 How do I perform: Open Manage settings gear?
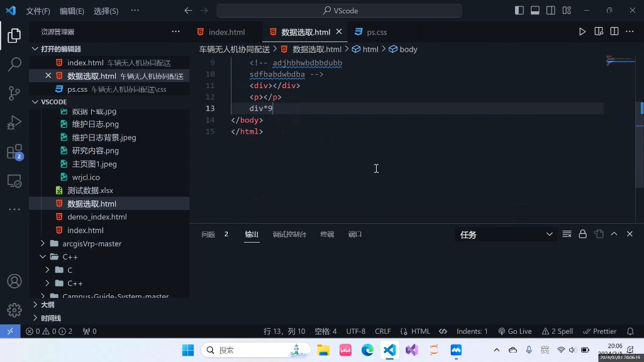tap(14, 310)
